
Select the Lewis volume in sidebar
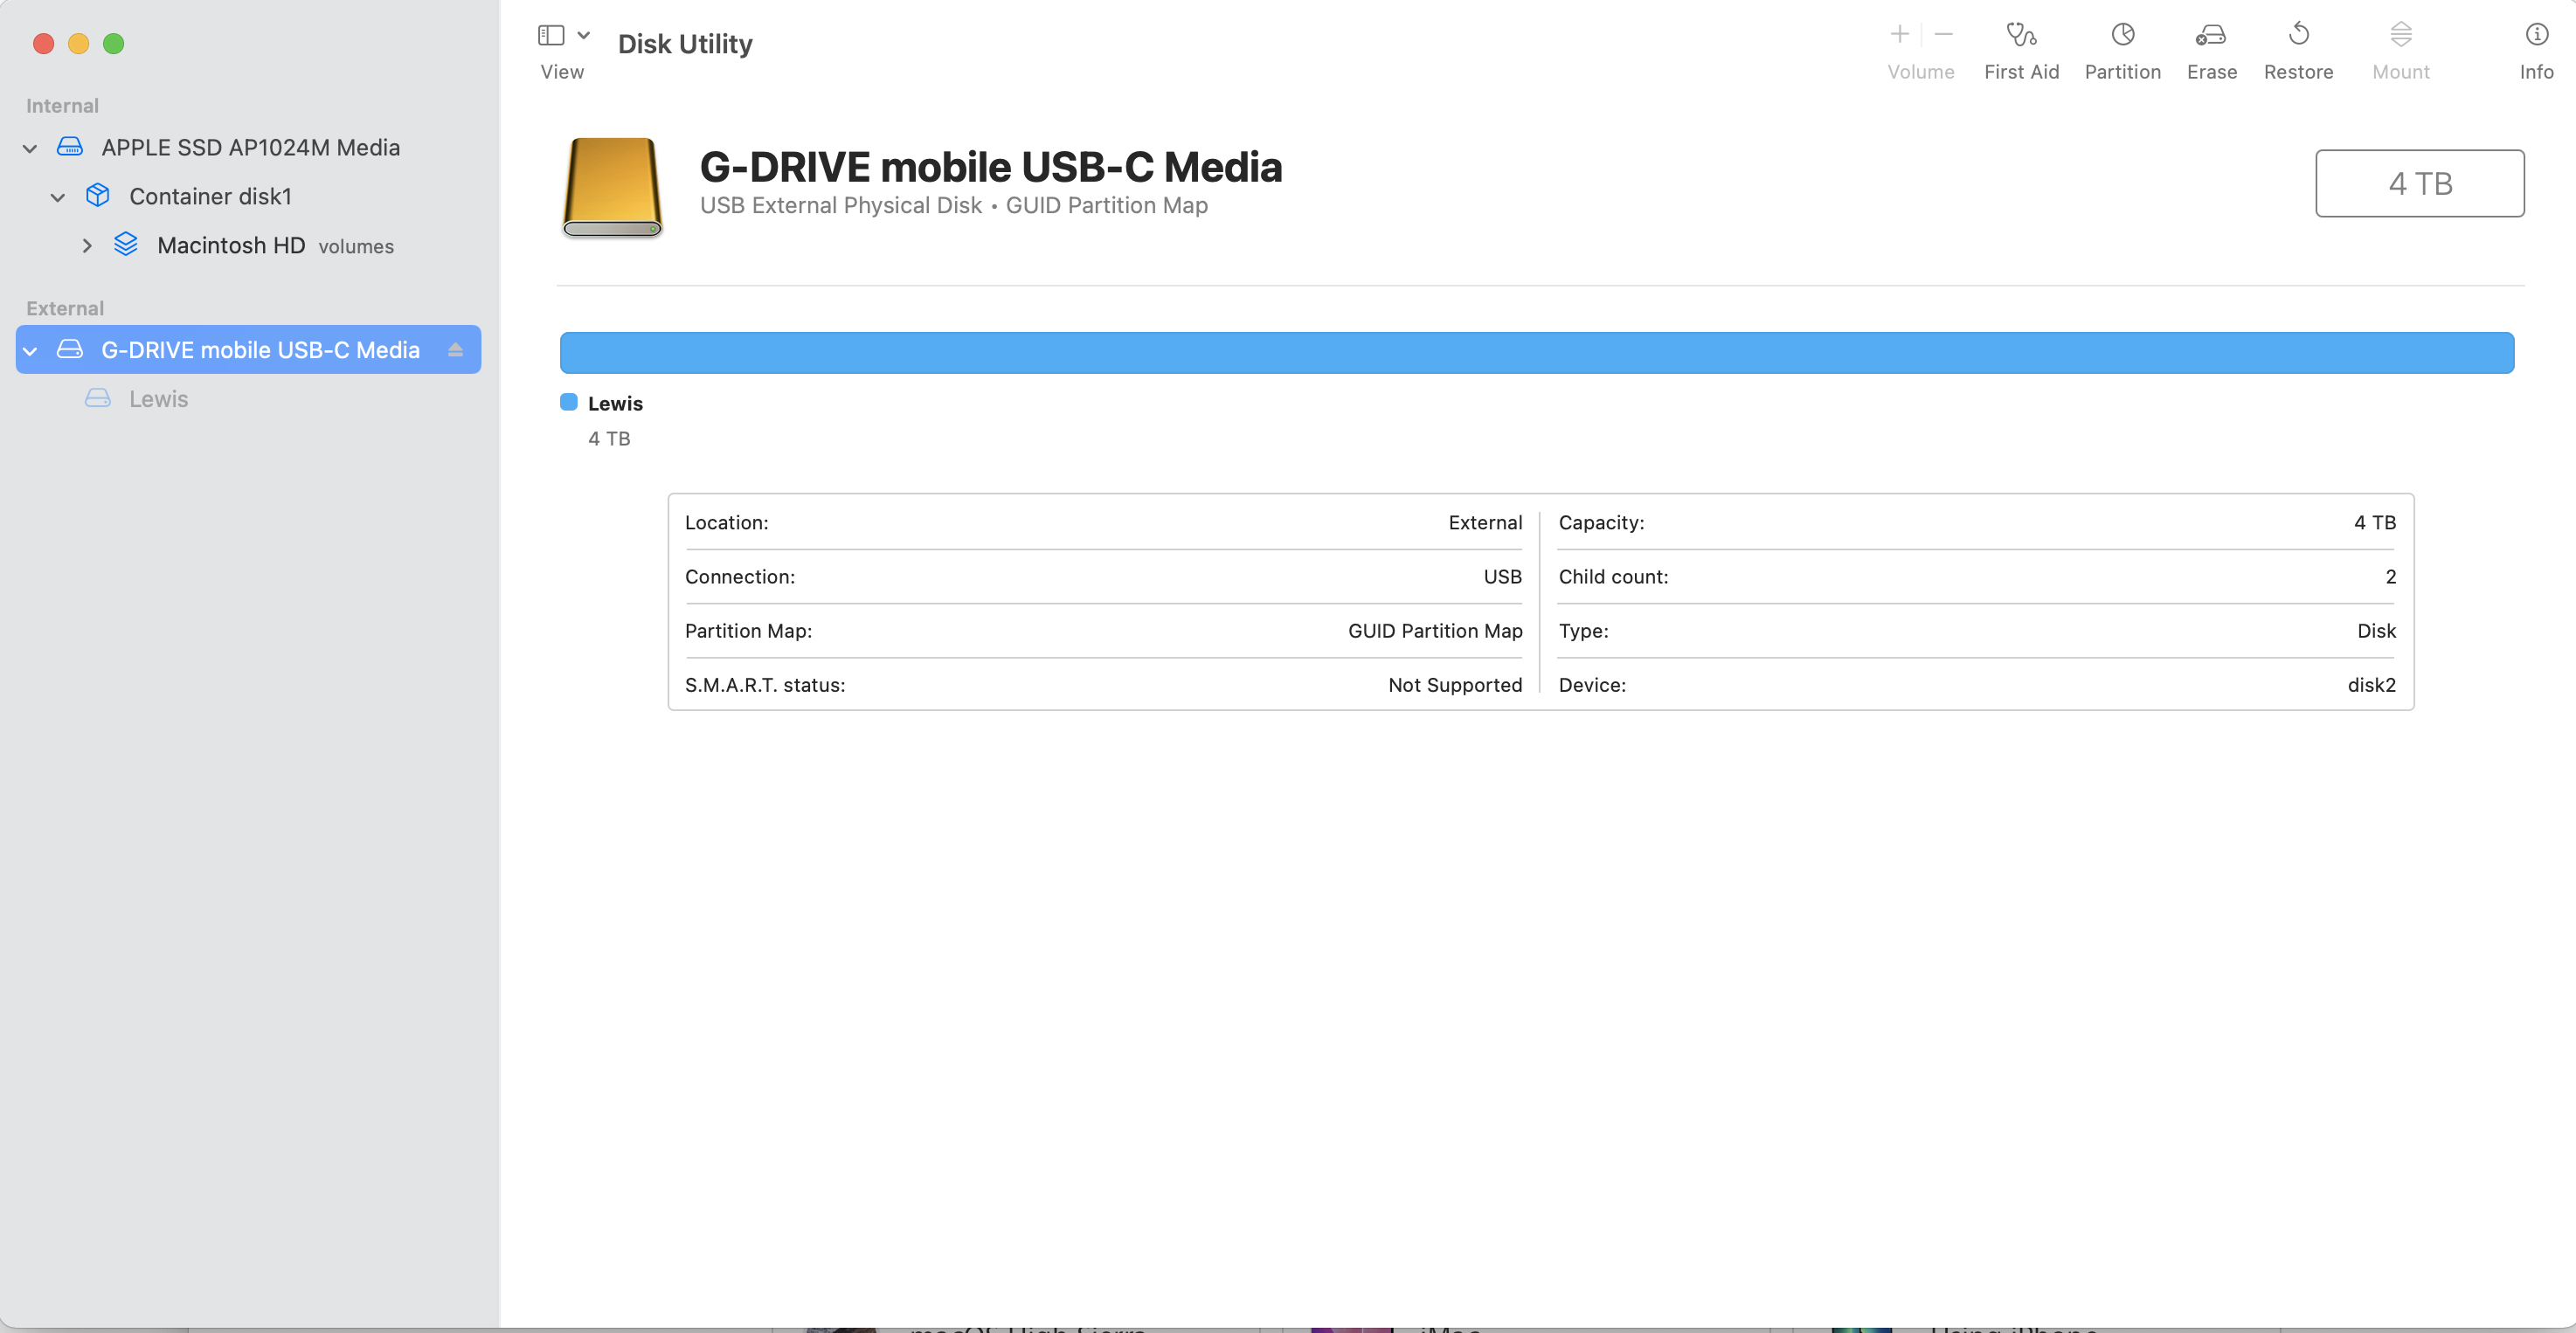[x=158, y=399]
